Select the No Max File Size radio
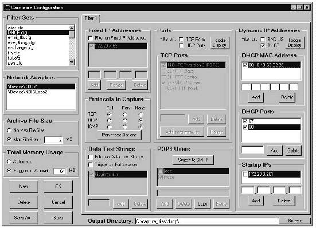The width and height of the screenshot is (316, 228). click(x=9, y=131)
